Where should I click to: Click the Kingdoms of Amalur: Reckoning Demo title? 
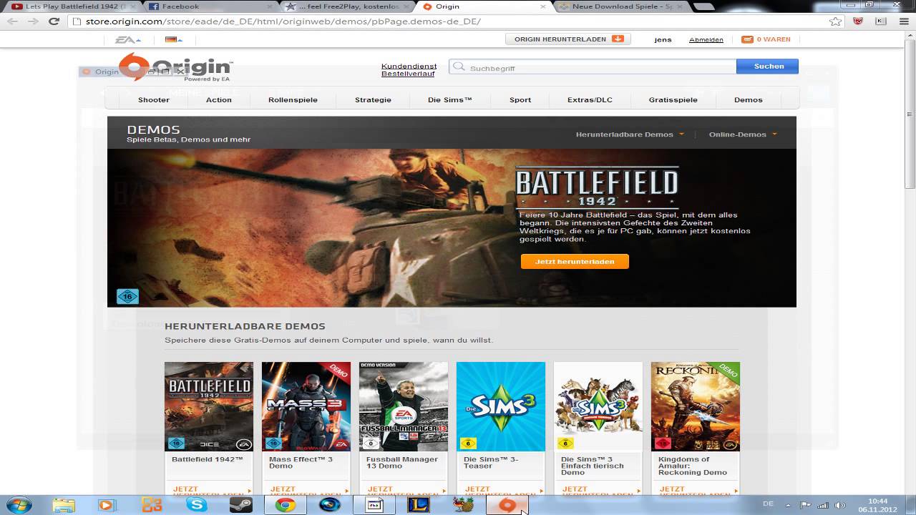click(693, 466)
